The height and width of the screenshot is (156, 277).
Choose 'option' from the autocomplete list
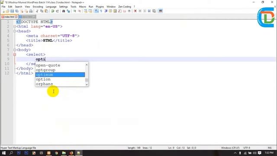[60, 79]
